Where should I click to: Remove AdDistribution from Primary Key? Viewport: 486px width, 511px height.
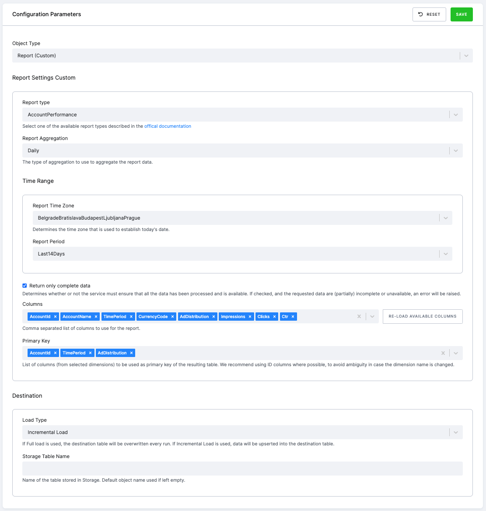tap(131, 353)
